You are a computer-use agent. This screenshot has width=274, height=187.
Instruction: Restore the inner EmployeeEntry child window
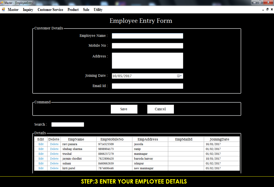pyautogui.click(x=267, y=9)
